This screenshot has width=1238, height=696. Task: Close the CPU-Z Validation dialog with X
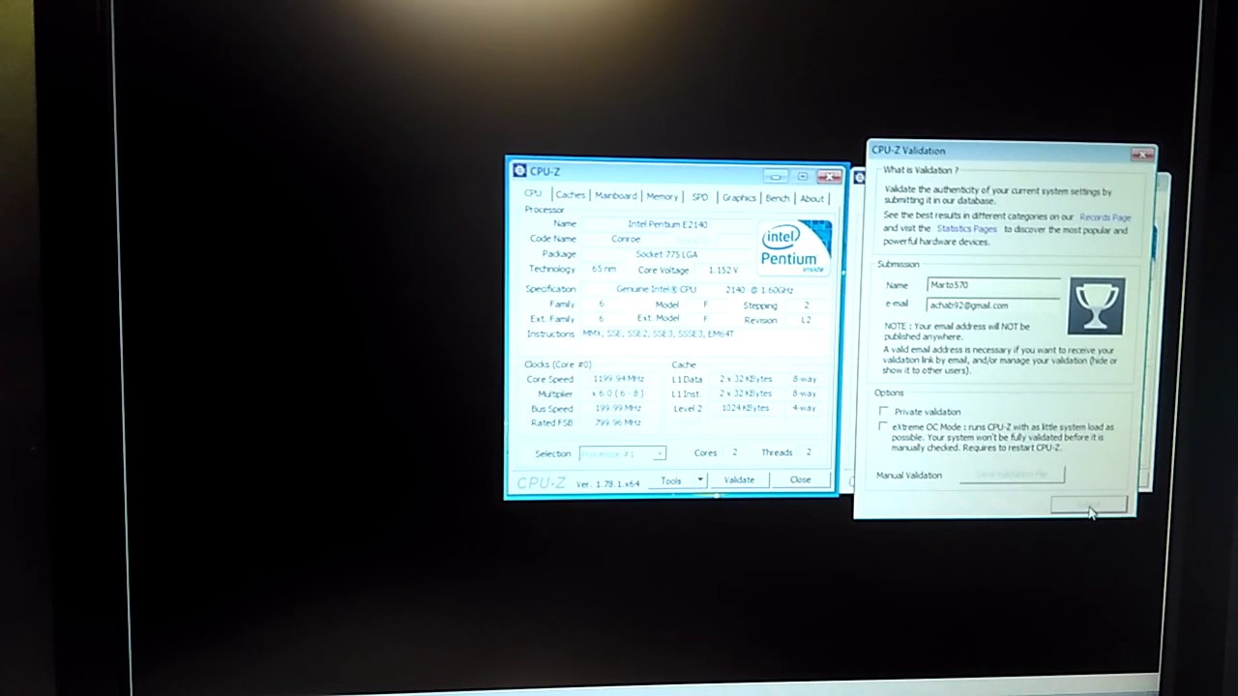pos(1142,154)
